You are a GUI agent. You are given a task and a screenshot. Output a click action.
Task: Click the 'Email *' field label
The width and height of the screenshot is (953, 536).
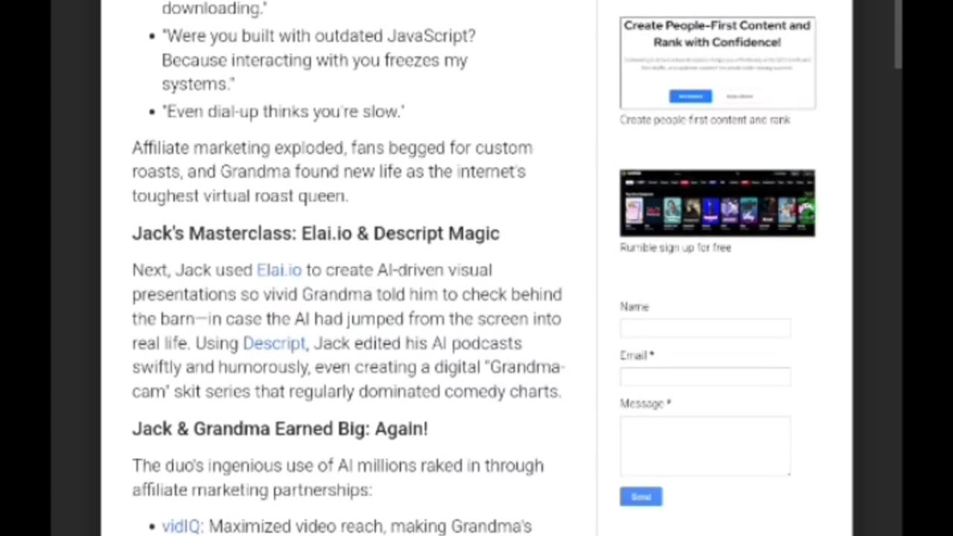click(637, 356)
